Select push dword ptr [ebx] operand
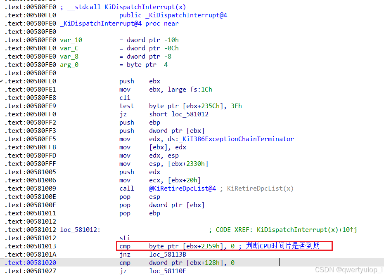 (x=177, y=131)
